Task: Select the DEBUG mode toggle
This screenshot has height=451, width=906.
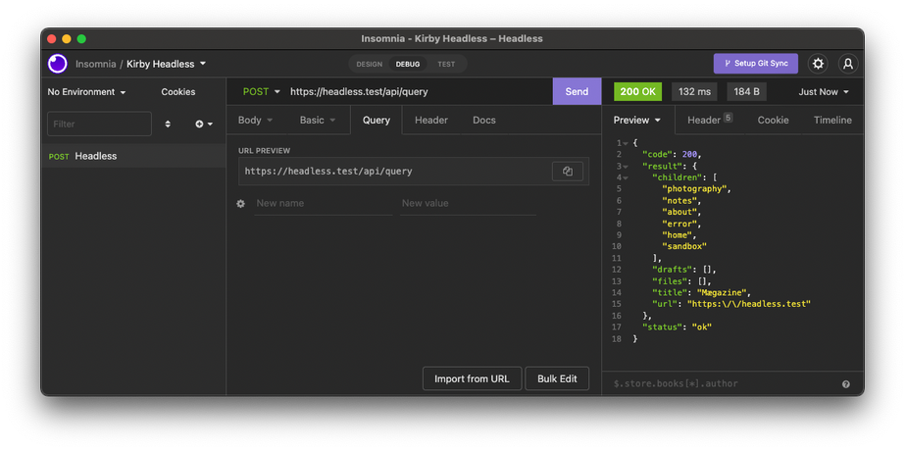Action: click(x=408, y=65)
